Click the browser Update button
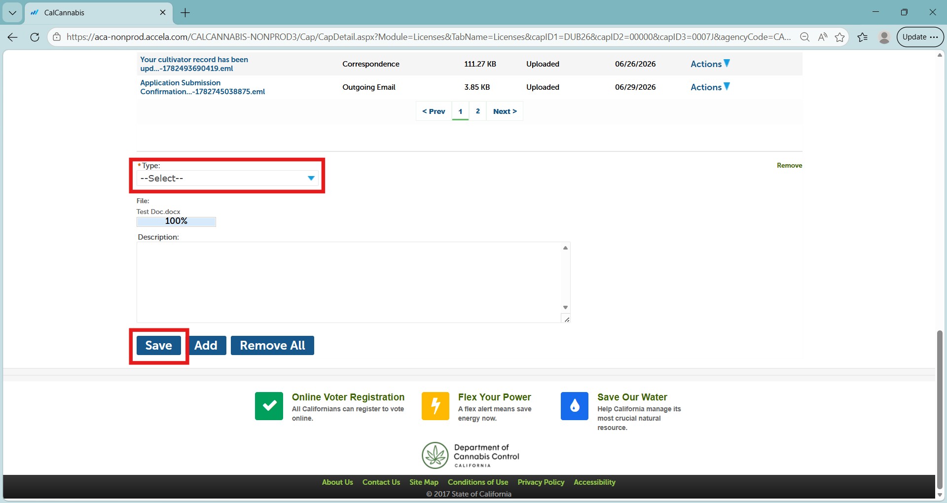The width and height of the screenshot is (947, 503). [920, 37]
